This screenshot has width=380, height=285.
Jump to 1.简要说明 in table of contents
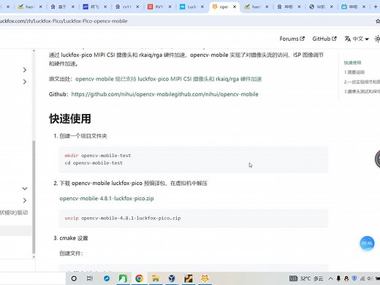coord(354,72)
